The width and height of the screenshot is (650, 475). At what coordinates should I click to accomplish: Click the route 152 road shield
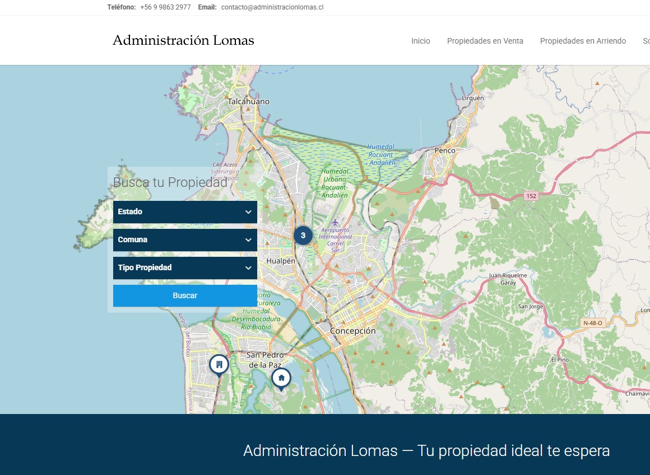tap(531, 196)
